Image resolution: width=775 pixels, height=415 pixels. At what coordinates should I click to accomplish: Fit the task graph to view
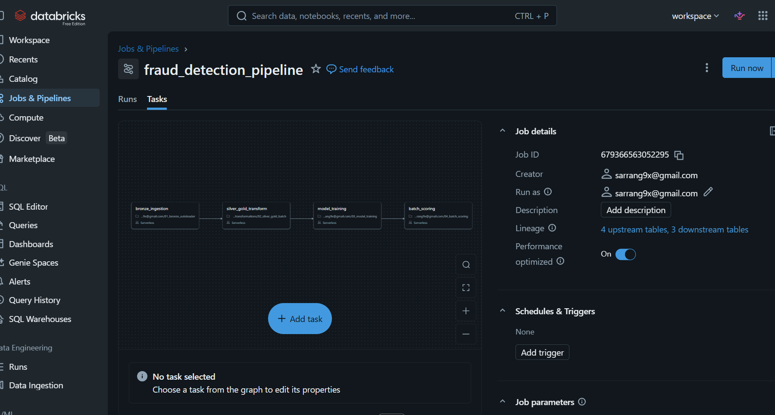[x=466, y=288]
